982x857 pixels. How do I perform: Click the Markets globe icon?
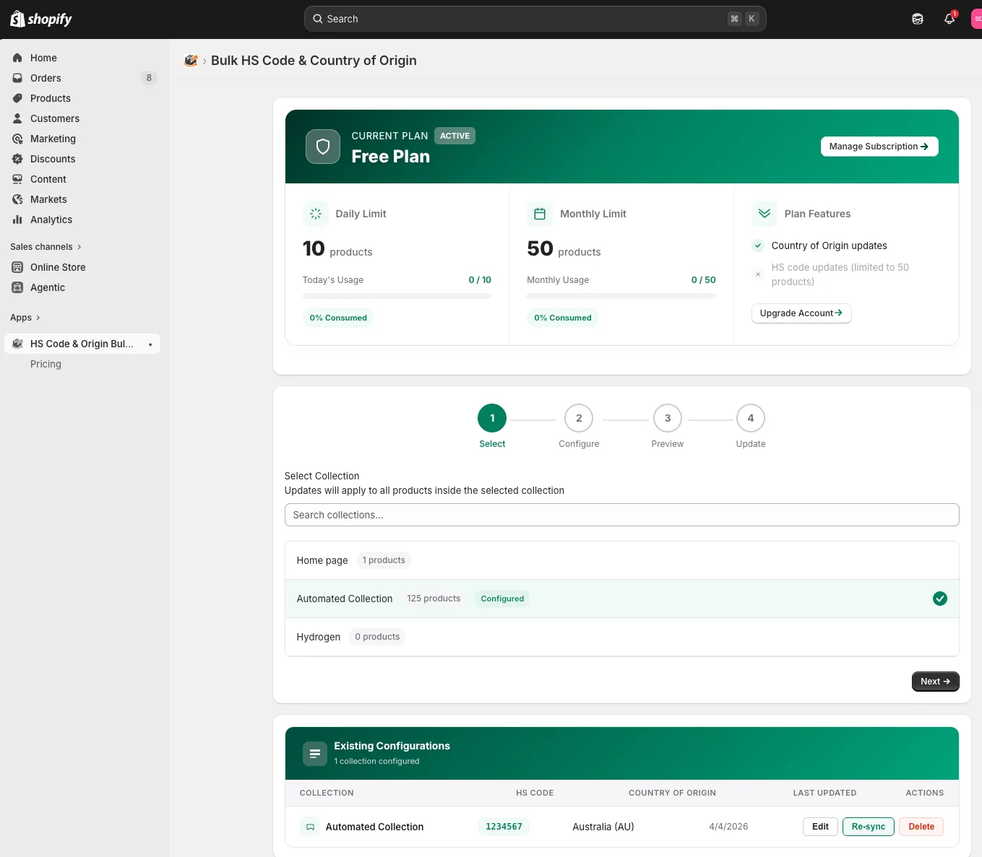pyautogui.click(x=17, y=199)
